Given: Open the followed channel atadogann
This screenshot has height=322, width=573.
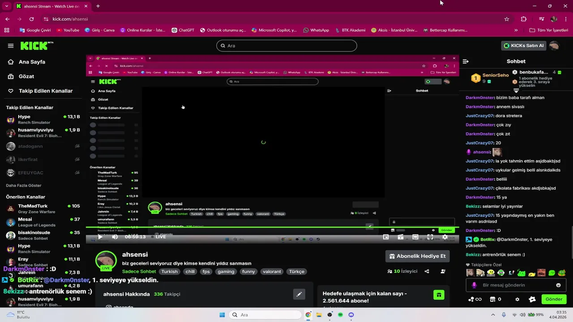Looking at the screenshot, I should 43,146.
